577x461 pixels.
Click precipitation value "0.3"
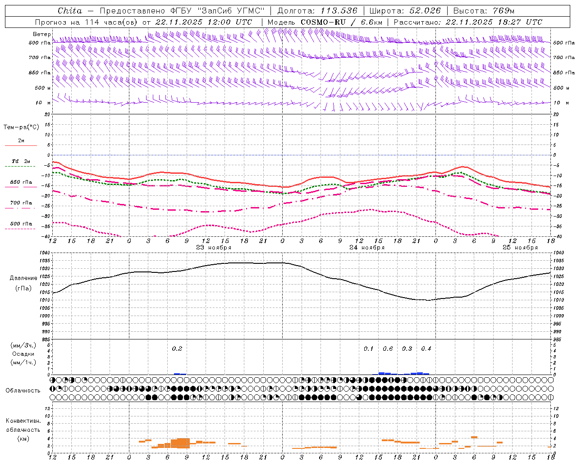407,348
